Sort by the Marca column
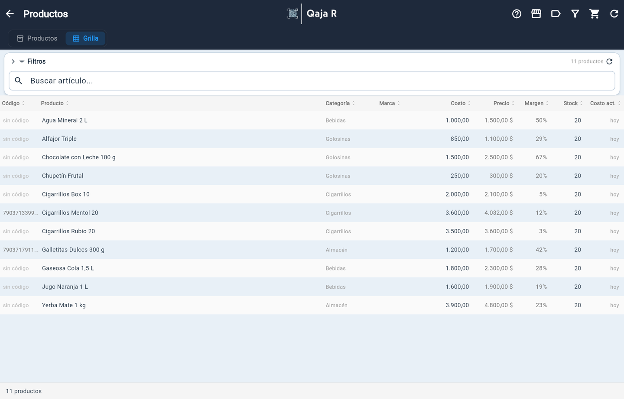 390,103
